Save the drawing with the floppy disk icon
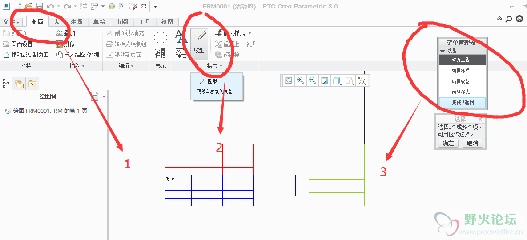Viewport: 527px width, 240px height. coord(40,6)
